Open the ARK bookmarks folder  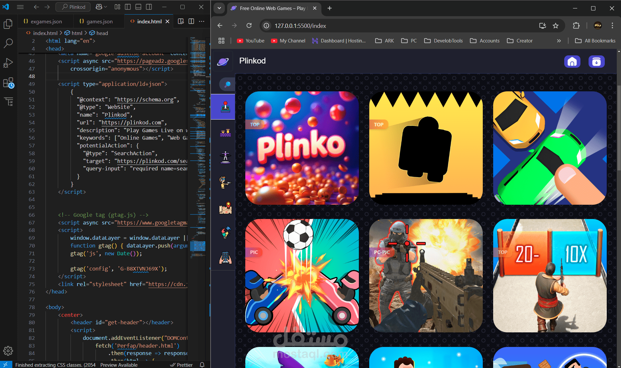pos(384,41)
